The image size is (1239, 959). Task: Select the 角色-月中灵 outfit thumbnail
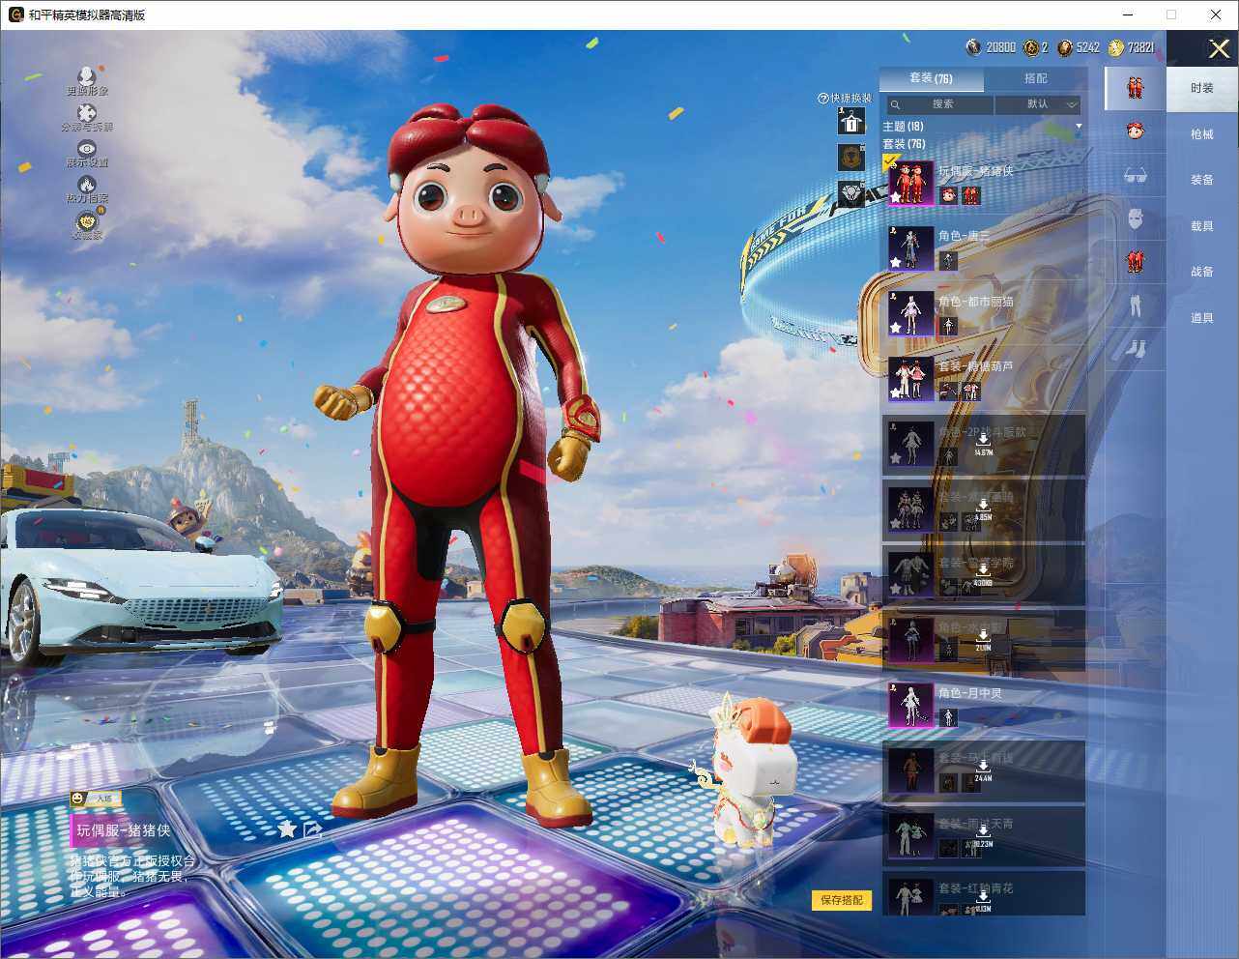click(x=910, y=704)
